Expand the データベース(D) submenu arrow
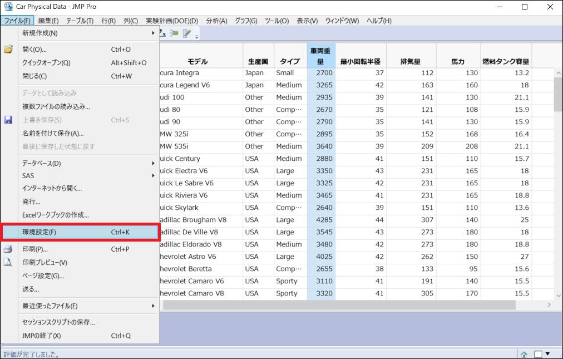This screenshot has height=359, width=563. [154, 163]
